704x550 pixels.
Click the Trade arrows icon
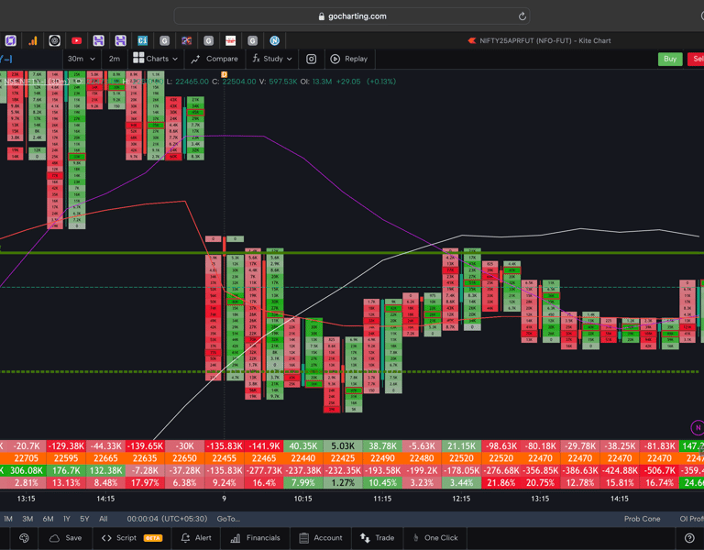point(365,538)
